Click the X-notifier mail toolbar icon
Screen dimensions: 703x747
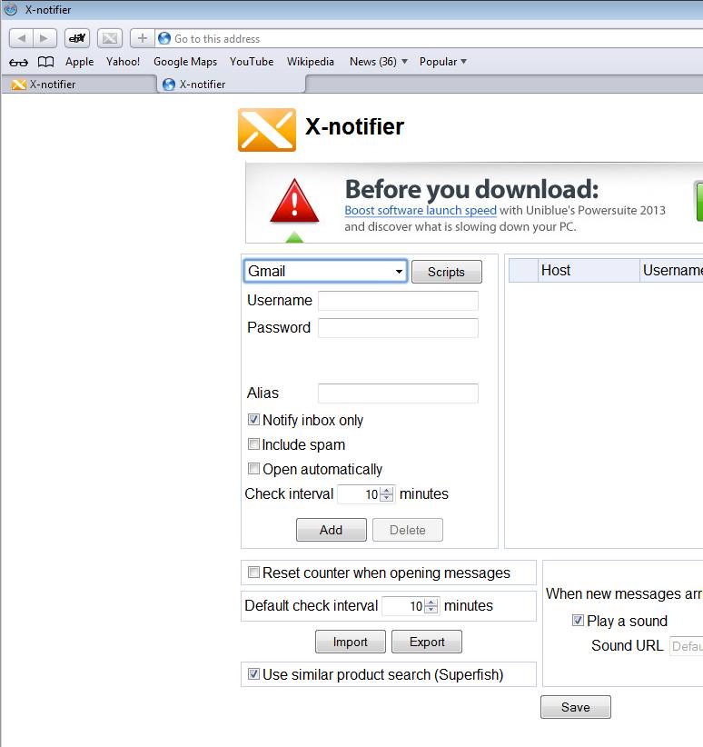click(110, 38)
